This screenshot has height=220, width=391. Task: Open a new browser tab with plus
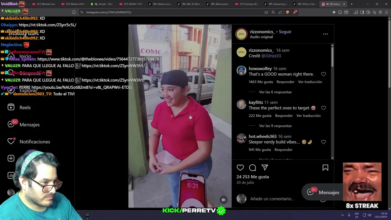pyautogui.click(x=352, y=4)
